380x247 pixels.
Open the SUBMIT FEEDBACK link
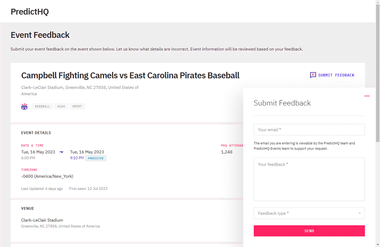tap(336, 75)
